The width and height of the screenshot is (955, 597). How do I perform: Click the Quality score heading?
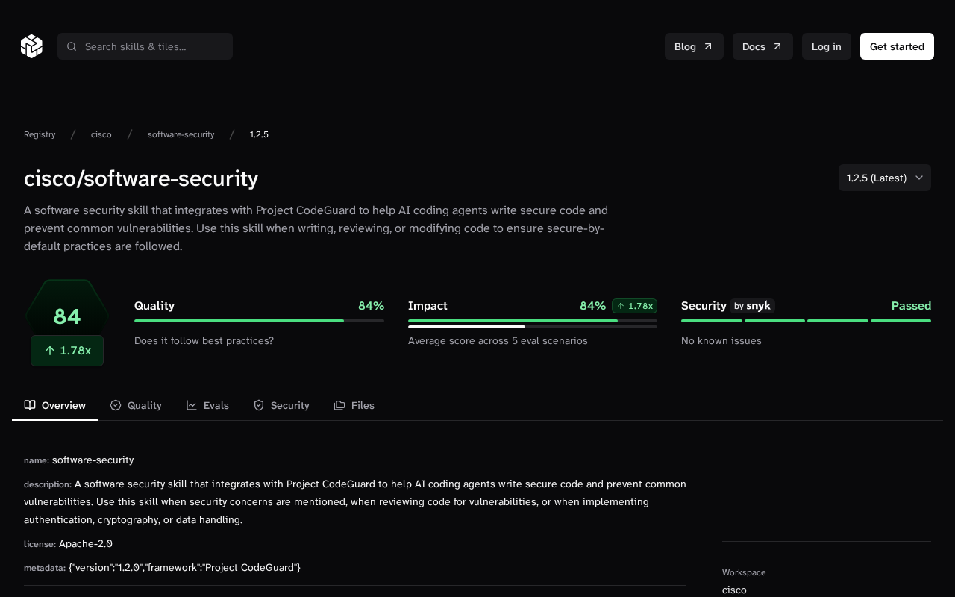[154, 306]
